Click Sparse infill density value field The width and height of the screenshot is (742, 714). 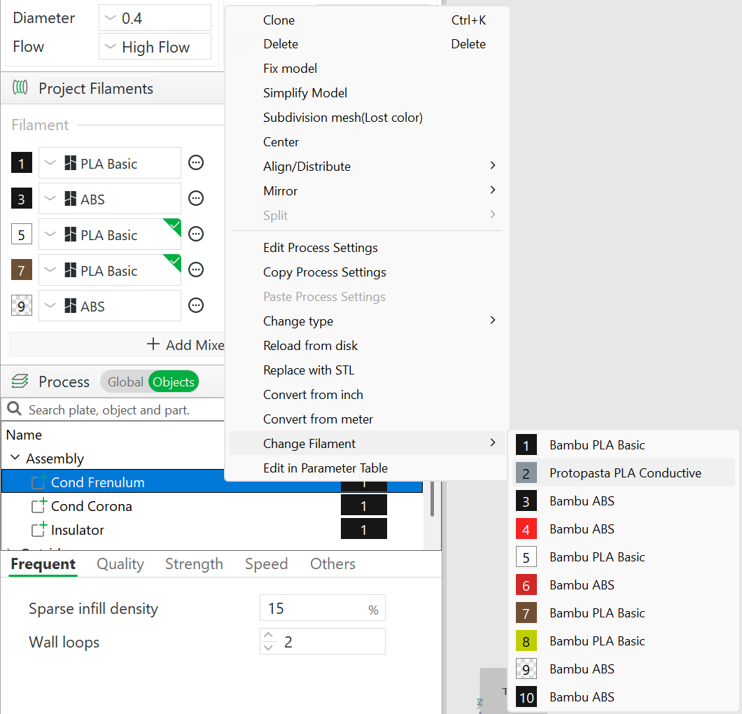[322, 608]
